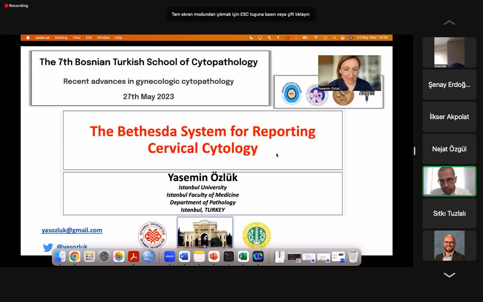Open the Window menu in Zoom
The height and width of the screenshot is (302, 483).
103,37
